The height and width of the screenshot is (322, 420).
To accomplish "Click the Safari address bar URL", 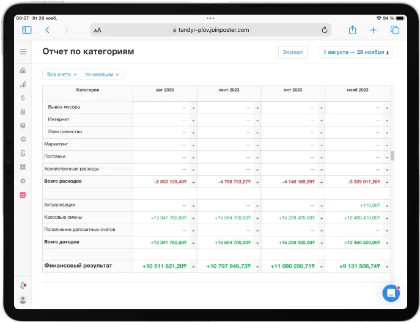I will (x=210, y=30).
